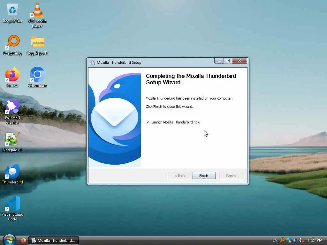Click 'Mozilla Thunderbird has been installed' text

click(189, 98)
